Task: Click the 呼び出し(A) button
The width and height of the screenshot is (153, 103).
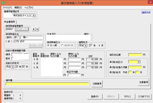Action: tap(35, 45)
